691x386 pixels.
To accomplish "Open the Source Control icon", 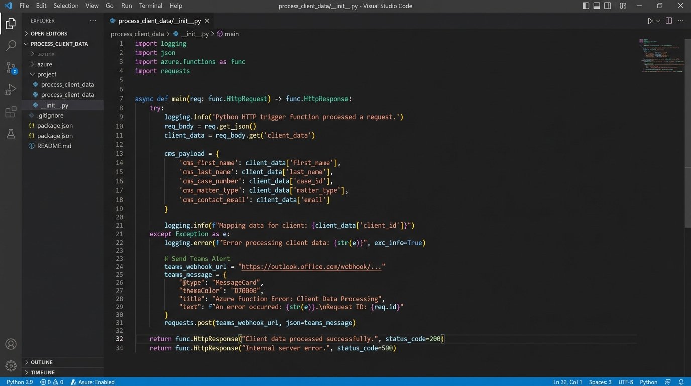I will coord(11,67).
